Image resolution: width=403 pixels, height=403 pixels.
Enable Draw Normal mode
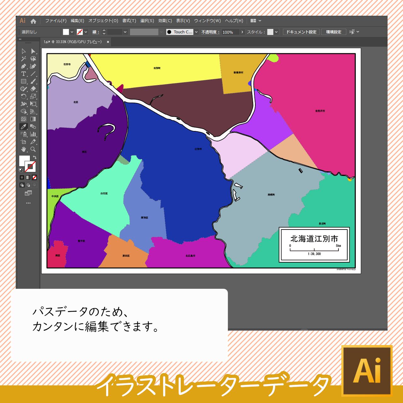[x=22, y=185]
